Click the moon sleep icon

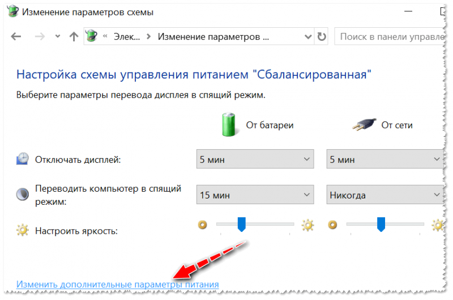(x=22, y=195)
